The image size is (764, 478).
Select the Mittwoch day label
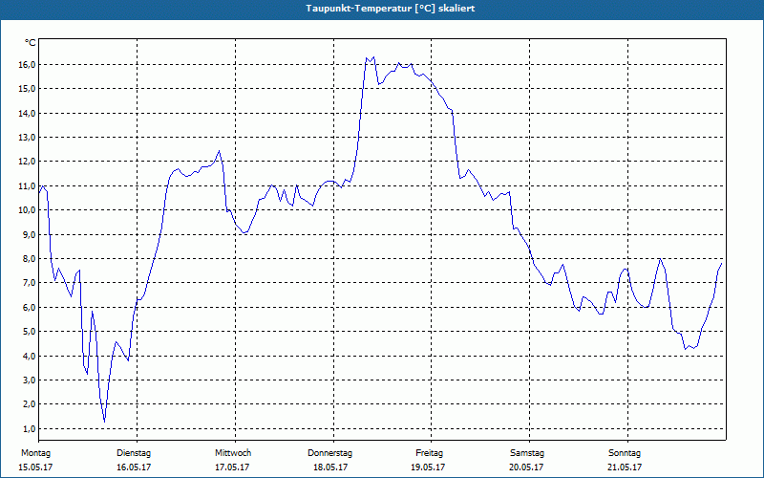(x=233, y=453)
